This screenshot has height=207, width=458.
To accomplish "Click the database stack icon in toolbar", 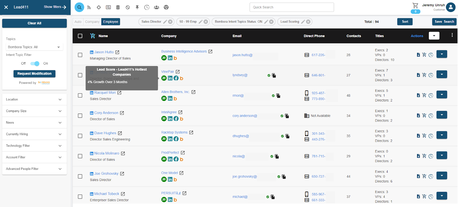I will 118,7.
